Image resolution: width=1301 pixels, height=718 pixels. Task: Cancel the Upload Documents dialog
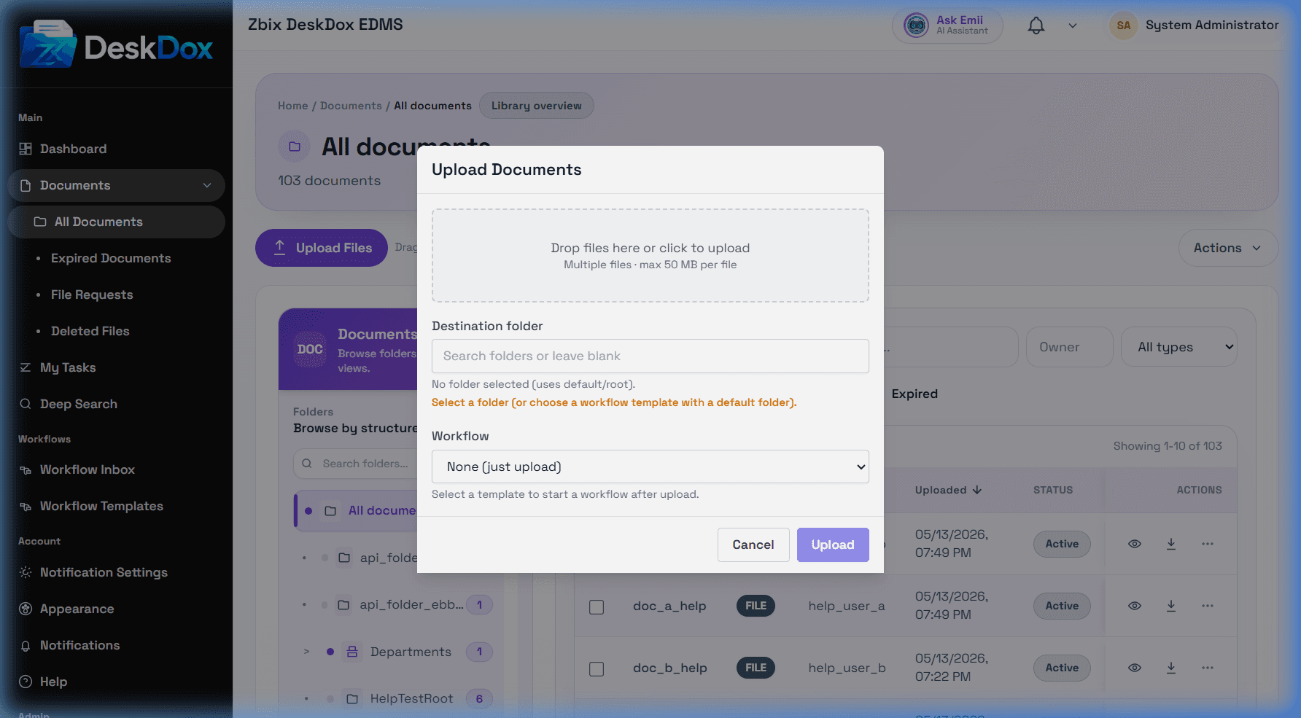click(x=753, y=545)
